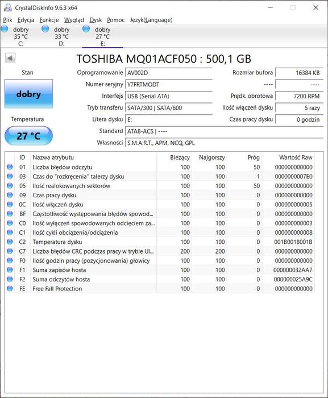This screenshot has width=328, height=398.
Task: Click the 'Wartość Raw' column header
Action: click(288, 157)
